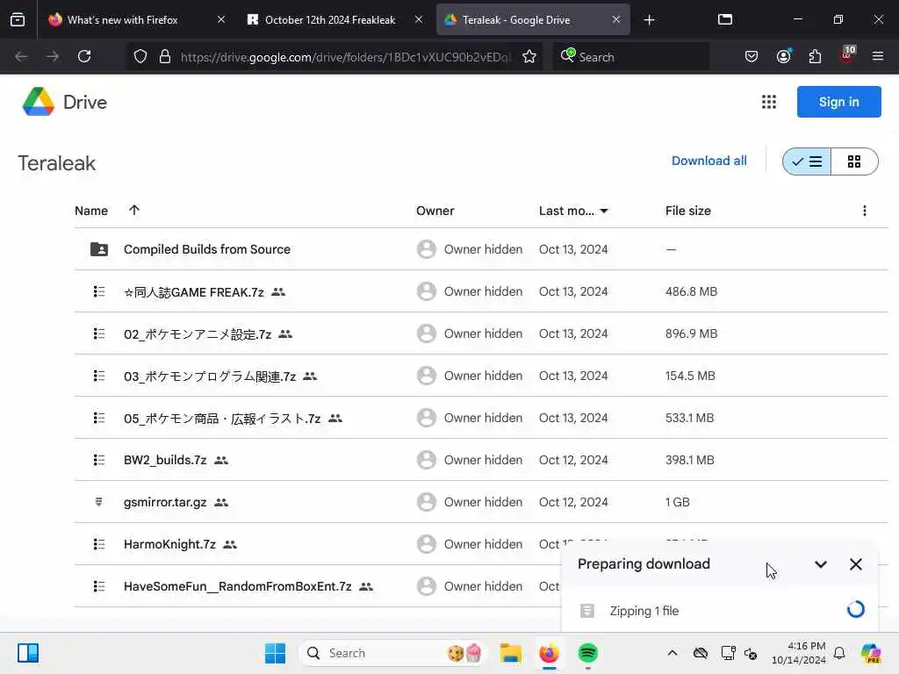Viewport: 899px width, 674px height.
Task: Click the shared folder icon for Compiled Builds
Action: point(99,249)
